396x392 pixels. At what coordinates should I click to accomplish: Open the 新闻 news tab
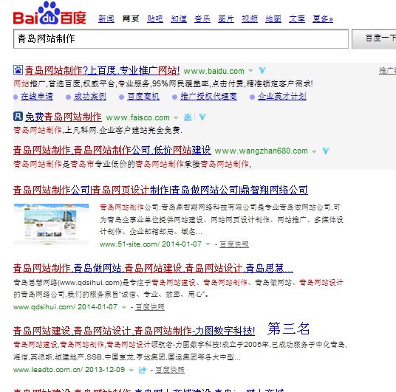tap(106, 18)
